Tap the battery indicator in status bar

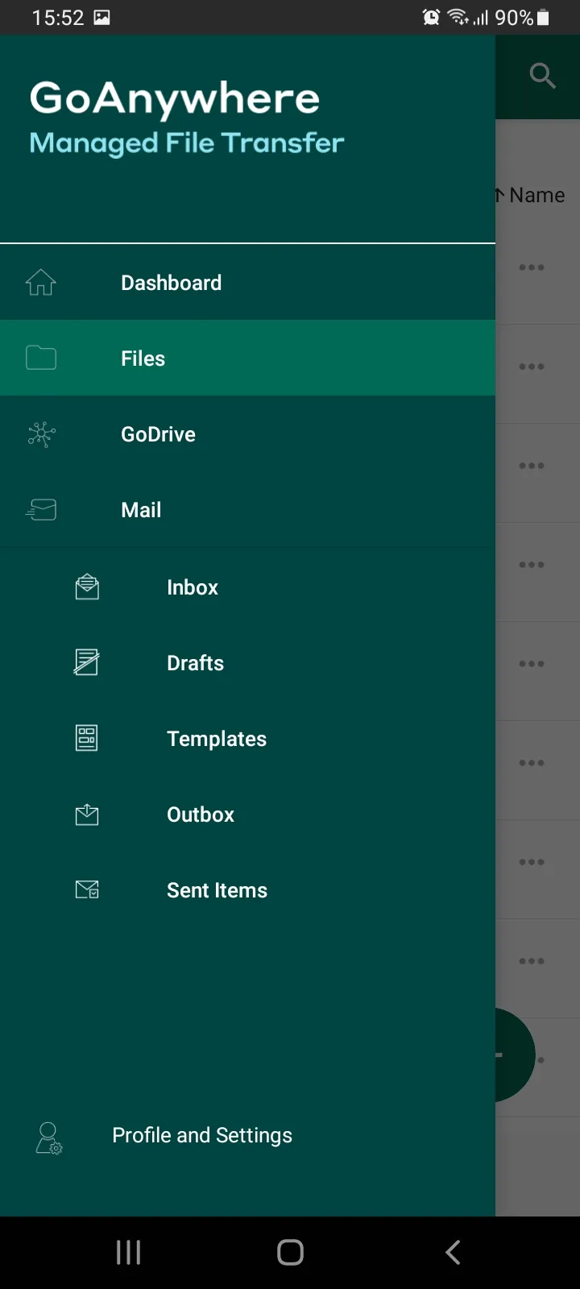click(543, 17)
